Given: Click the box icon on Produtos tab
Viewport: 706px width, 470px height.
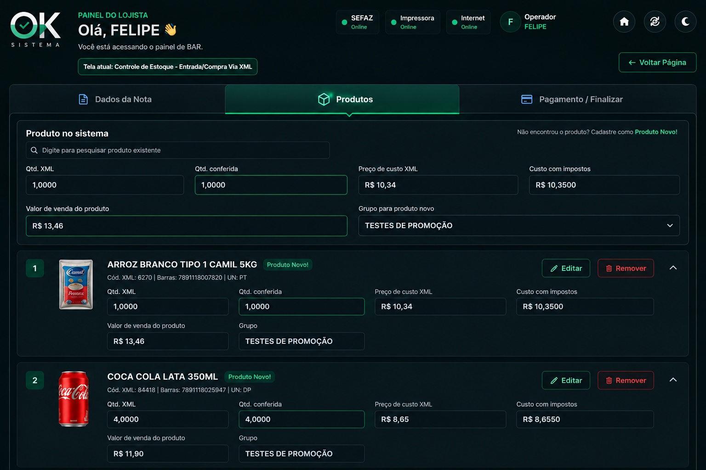Looking at the screenshot, I should tap(324, 99).
